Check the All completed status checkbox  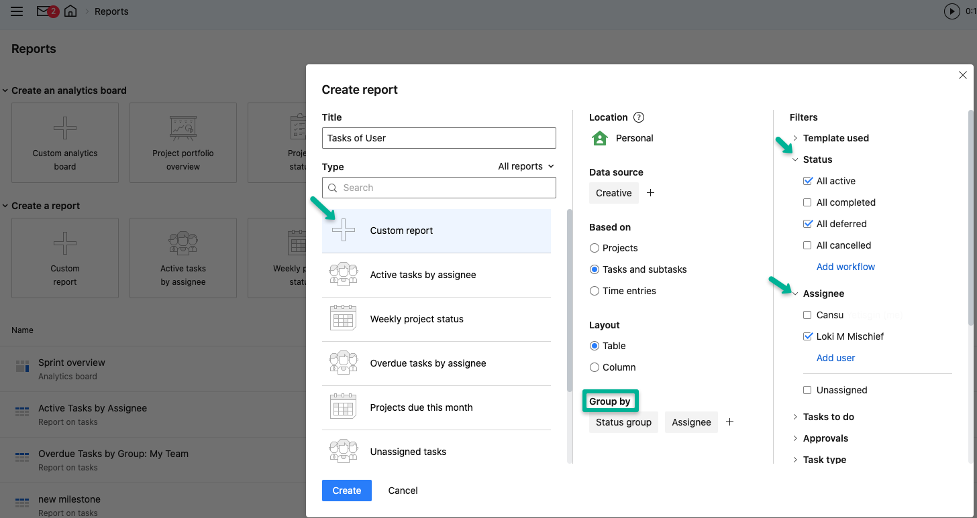(808, 202)
